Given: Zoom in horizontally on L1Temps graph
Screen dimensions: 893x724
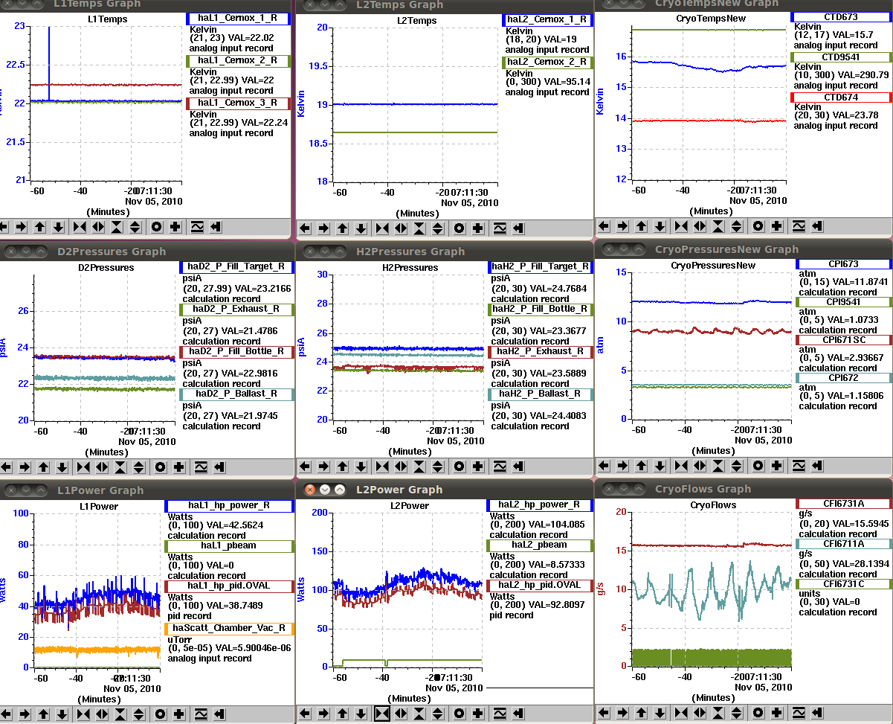Looking at the screenshot, I should [x=80, y=227].
